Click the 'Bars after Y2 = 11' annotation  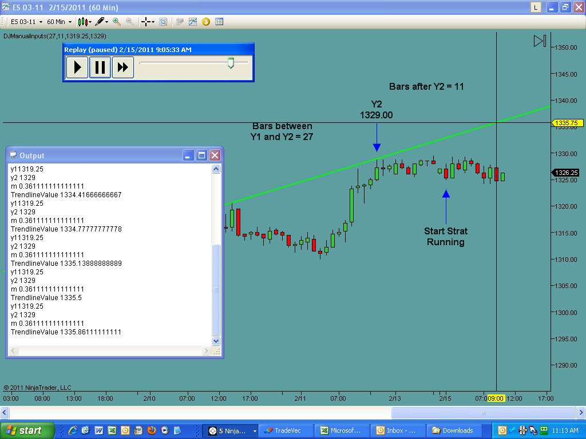tap(426, 87)
